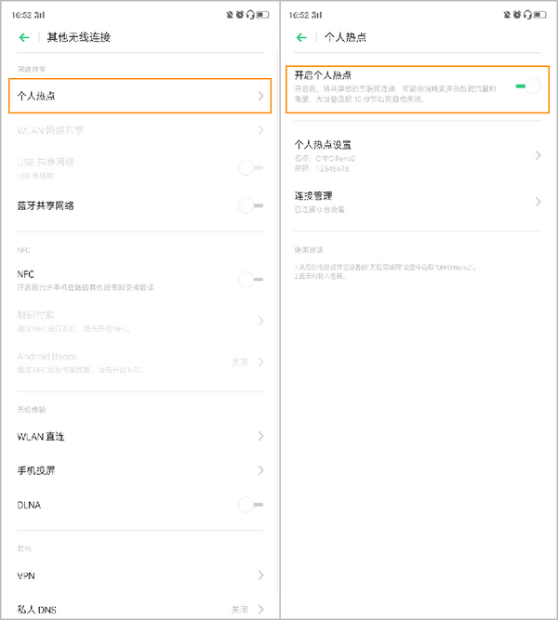The image size is (558, 620).
Task: Open 连接管理 using the right chevron
Action: click(538, 202)
